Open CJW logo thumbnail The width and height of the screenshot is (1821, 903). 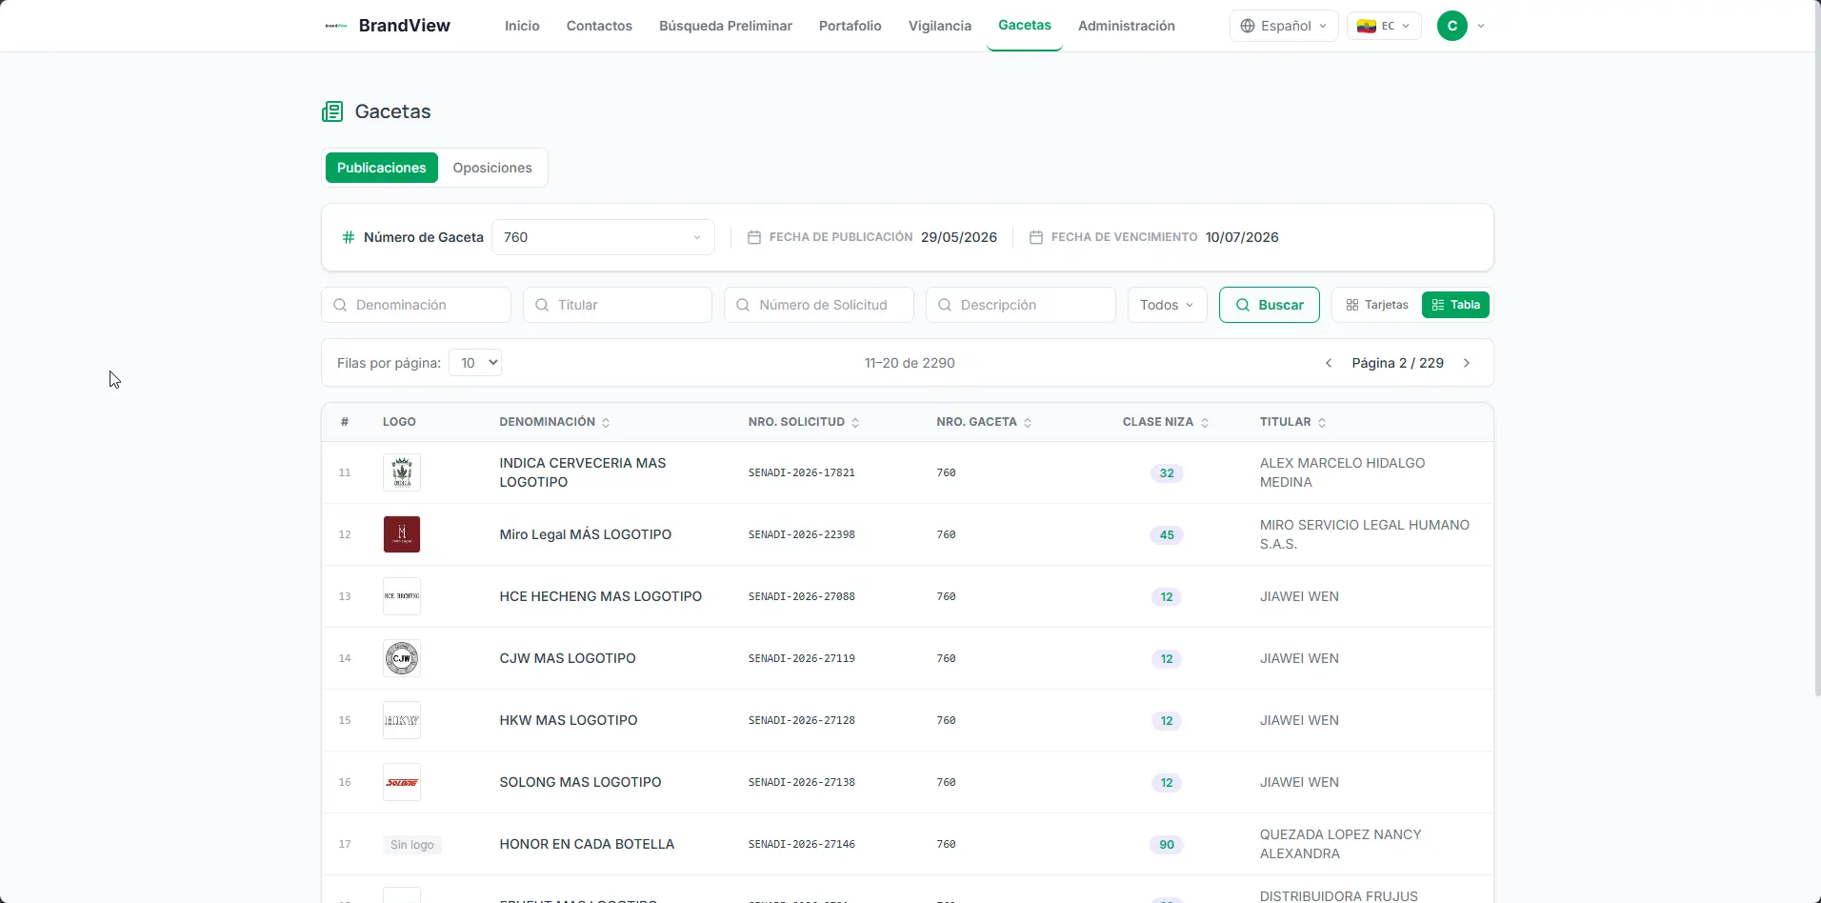pyautogui.click(x=402, y=658)
